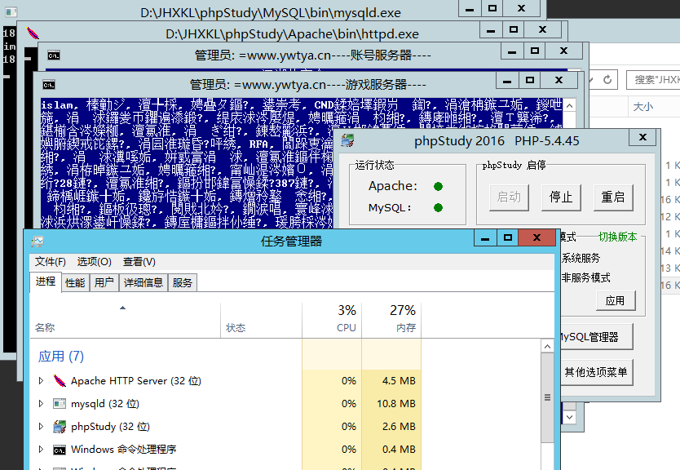Select phpStudy (32 位) process name

pyautogui.click(x=111, y=427)
